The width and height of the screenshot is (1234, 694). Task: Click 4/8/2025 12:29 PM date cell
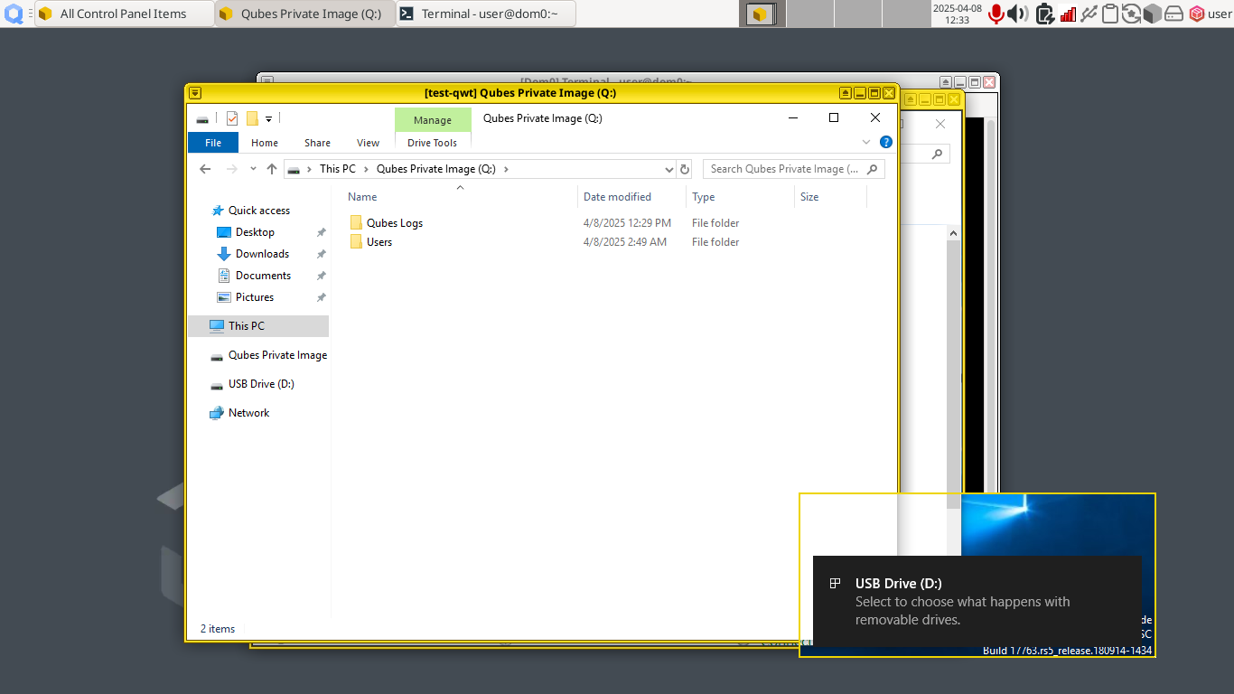627,223
